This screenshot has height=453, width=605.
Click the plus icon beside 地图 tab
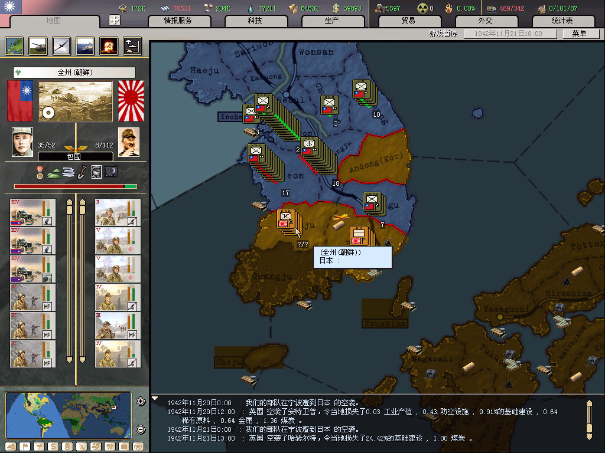point(115,20)
